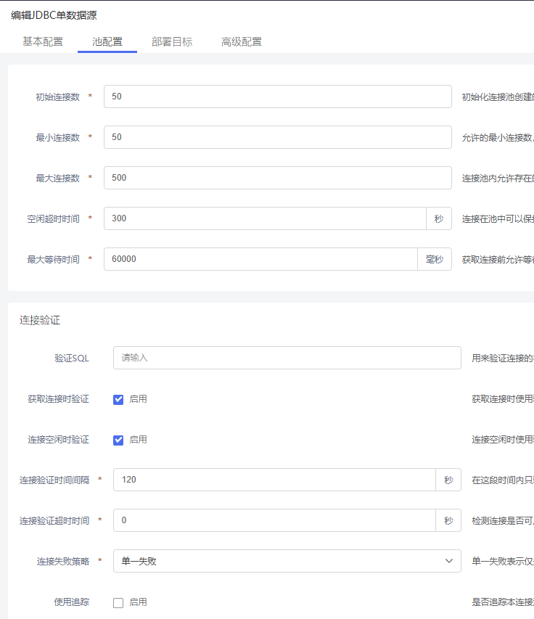The width and height of the screenshot is (534, 619).
Task: Click the 初始连接数 input field
Action: pos(277,97)
